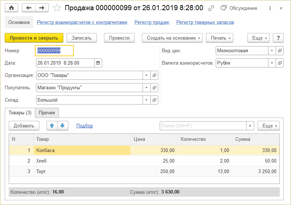Sort by the Цена column header
Image resolution: width=291 pixels, height=205 pixels.
[154, 139]
